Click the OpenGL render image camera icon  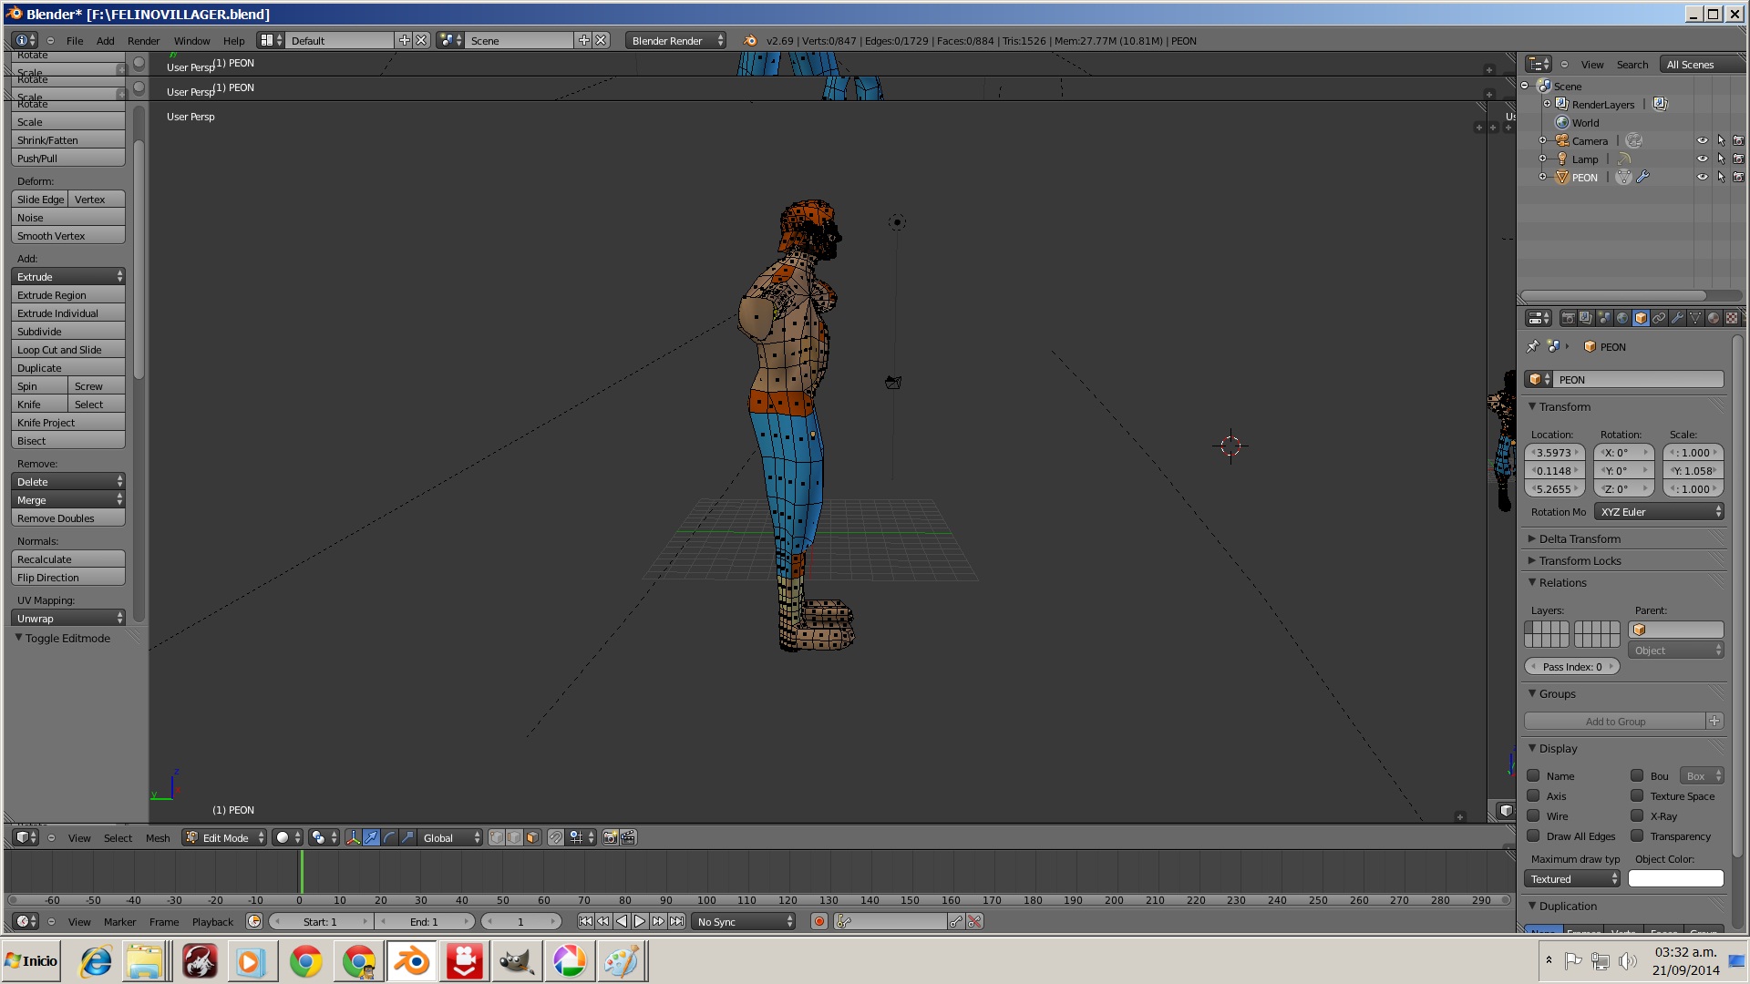pos(610,837)
